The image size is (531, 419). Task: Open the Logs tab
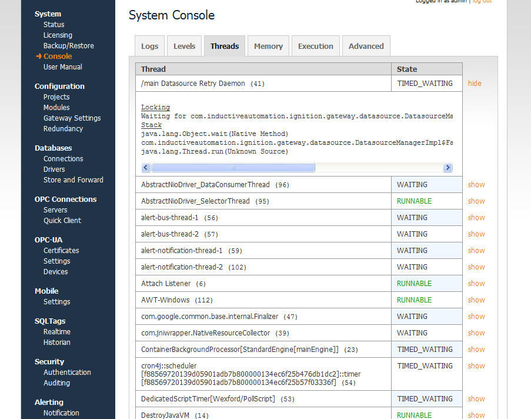pos(150,46)
